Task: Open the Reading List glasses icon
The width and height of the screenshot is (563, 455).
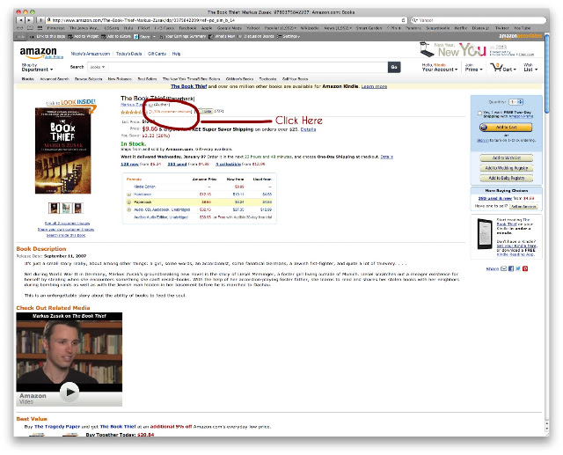Action: pyautogui.click(x=19, y=27)
